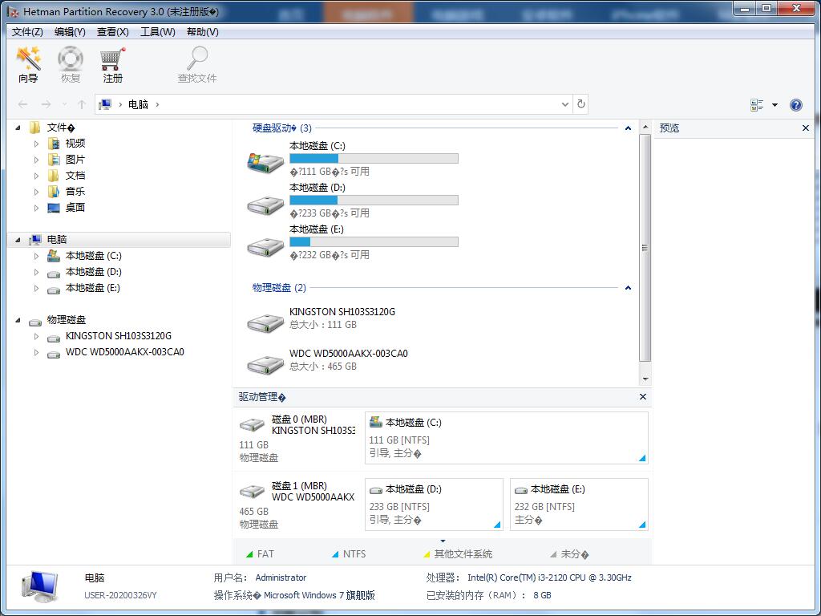The height and width of the screenshot is (616, 821).
Task: Select the E: drive icon in drive list
Action: tap(265, 246)
